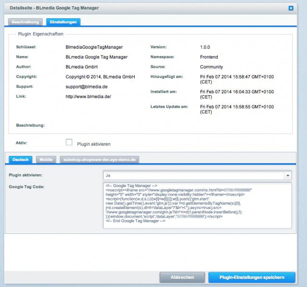Switch to the Beschreibung tab

pos(25,22)
